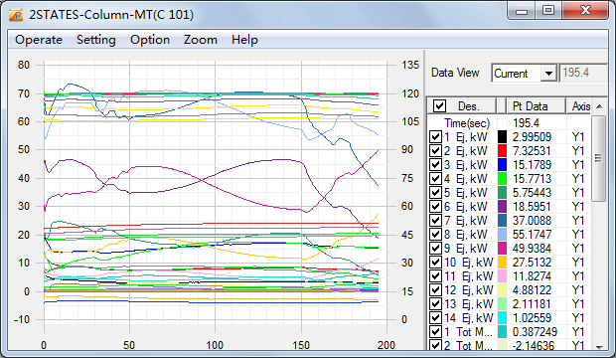Click the turquoise swatch of 1 Tot M...
616x358 pixels.
click(502, 331)
